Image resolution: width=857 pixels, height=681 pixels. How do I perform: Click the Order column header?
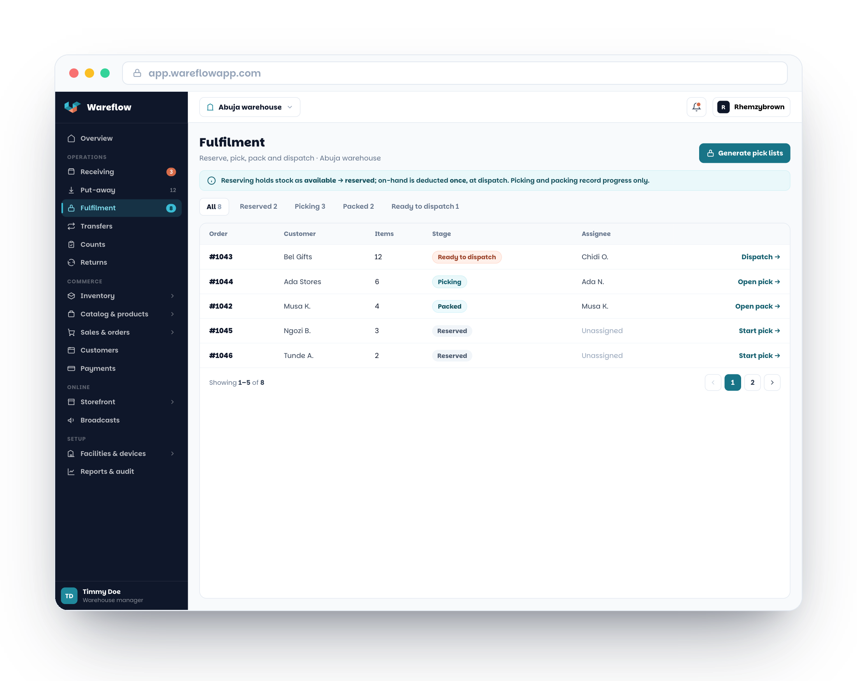[218, 234]
